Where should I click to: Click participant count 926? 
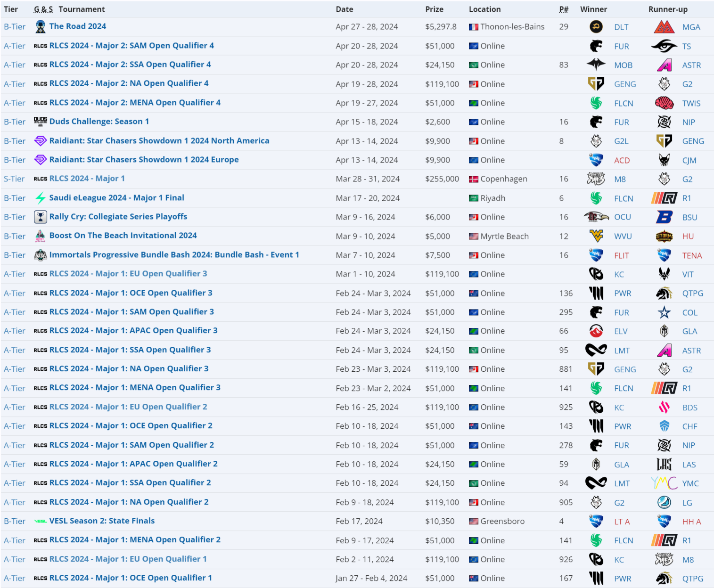click(x=566, y=559)
